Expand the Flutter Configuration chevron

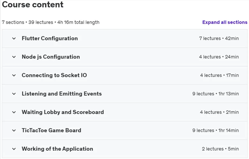14,38
